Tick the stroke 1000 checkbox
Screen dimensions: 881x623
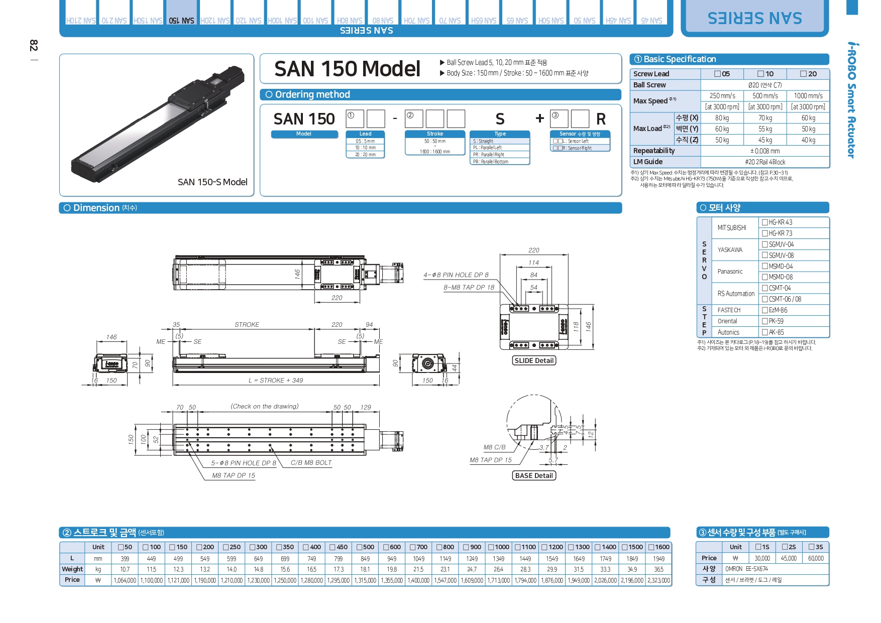point(491,547)
